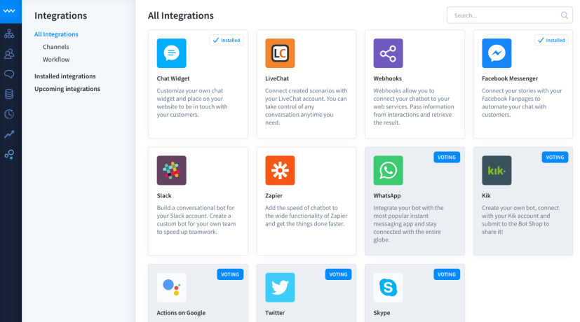The height and width of the screenshot is (322, 580).
Task: Click the ChatBot logo at top left
Action: [x=9, y=11]
